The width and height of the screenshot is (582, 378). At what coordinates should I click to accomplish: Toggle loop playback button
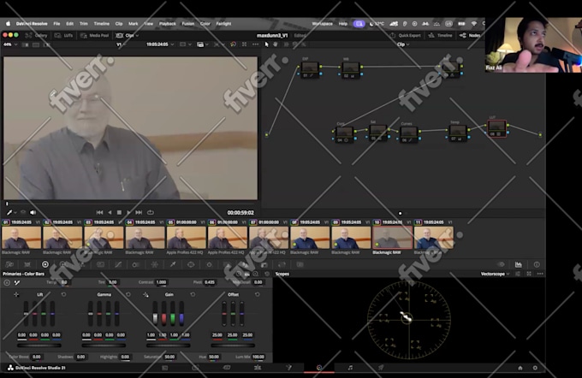click(151, 213)
